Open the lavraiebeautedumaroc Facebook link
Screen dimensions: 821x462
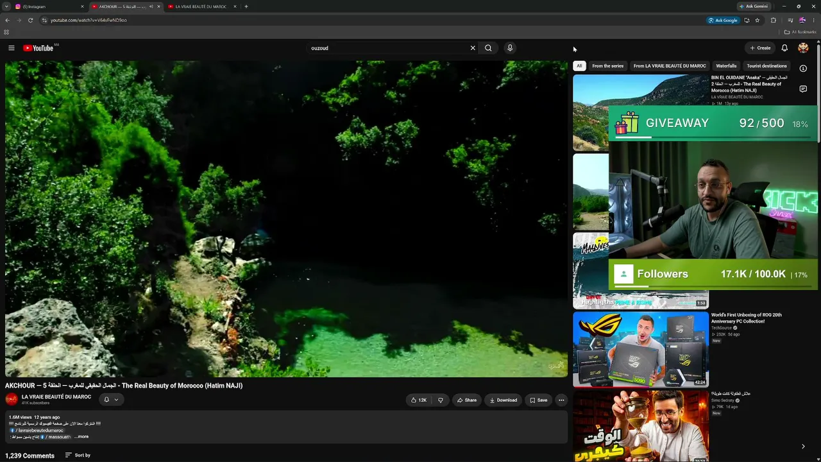pyautogui.click(x=38, y=431)
